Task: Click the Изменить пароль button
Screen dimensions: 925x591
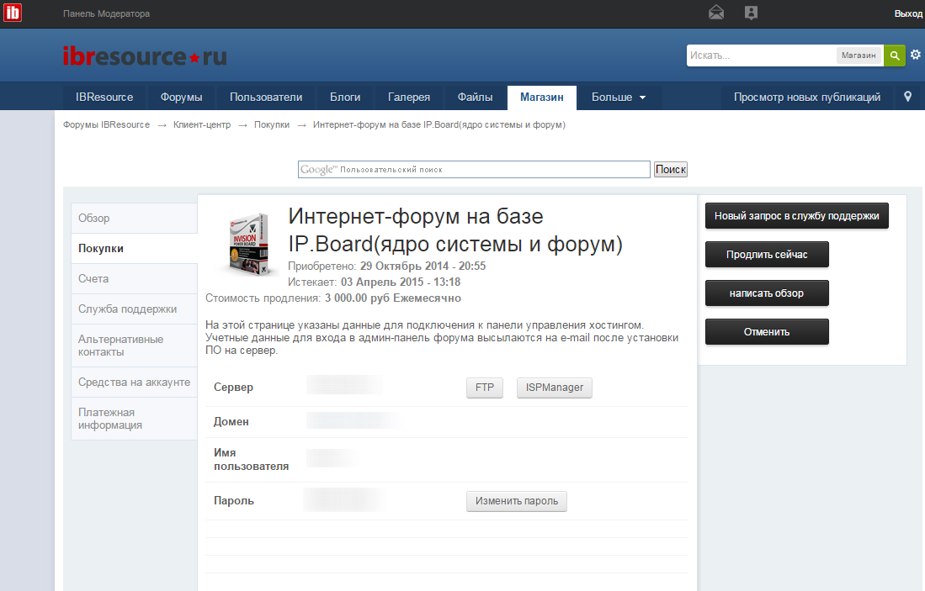Action: 517,501
